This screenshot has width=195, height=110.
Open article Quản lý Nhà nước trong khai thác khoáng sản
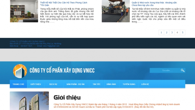pos(154,4)
